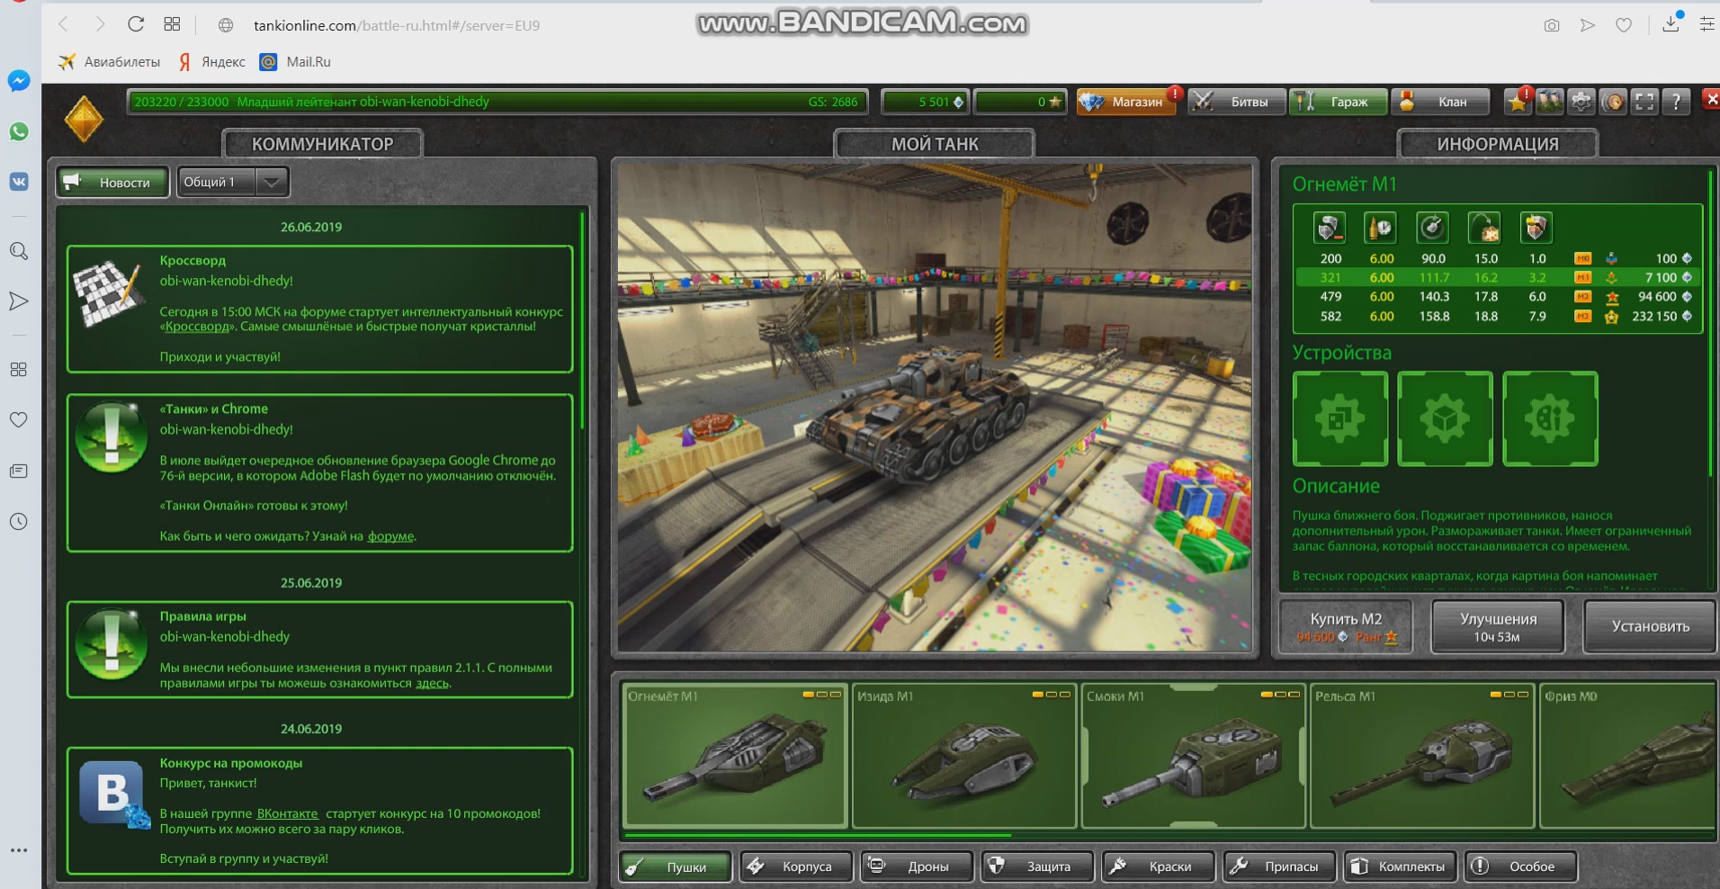Switch to Припасы supplies category
This screenshot has width=1720, height=889.
1279,867
